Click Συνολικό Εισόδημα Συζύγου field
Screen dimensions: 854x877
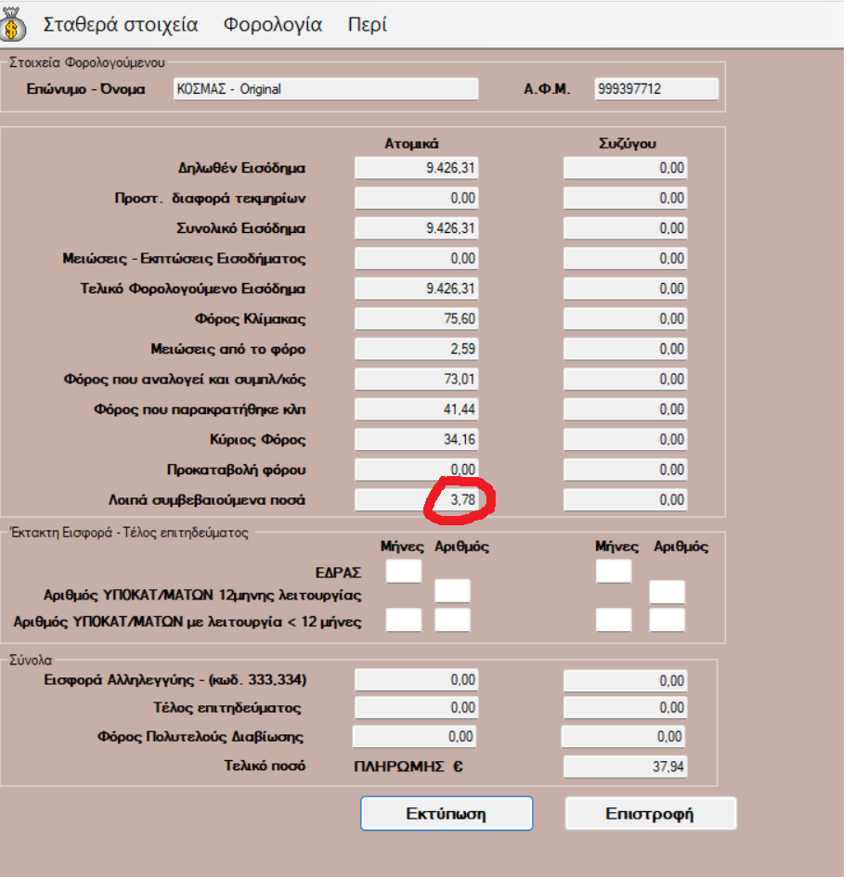(x=626, y=228)
